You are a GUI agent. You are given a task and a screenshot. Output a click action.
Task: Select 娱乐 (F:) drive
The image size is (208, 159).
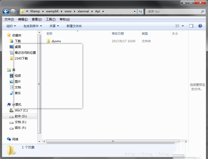[x=20, y=128]
